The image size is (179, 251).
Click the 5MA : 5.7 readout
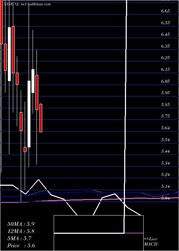(x=19, y=238)
